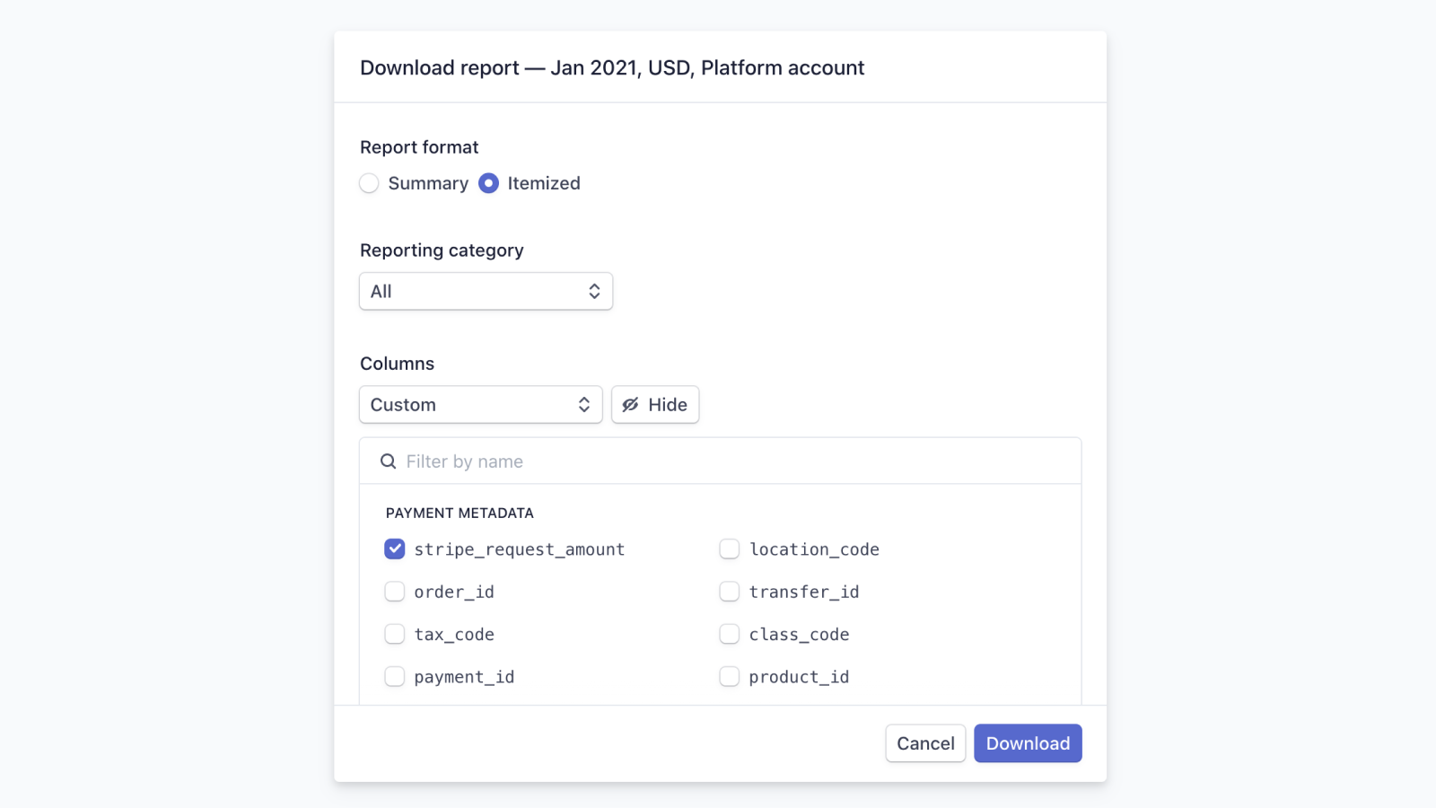Click the magnifier search icon

(x=388, y=461)
